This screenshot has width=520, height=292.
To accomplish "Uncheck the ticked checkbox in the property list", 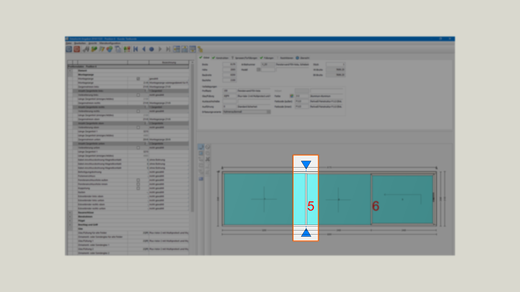I will [138, 79].
